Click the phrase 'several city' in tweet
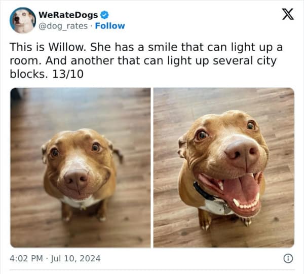Screen dimensions: 304x274 point(245,61)
